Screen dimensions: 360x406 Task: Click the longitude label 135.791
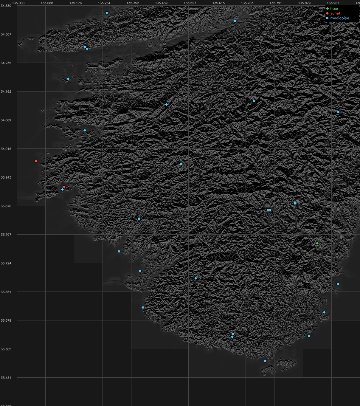(276, 3)
